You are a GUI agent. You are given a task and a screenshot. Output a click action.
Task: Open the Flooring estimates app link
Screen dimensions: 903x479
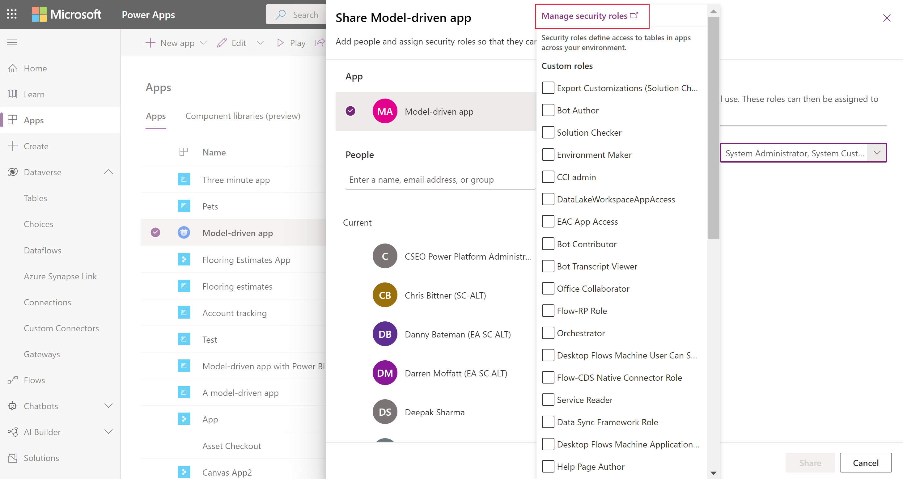237,286
